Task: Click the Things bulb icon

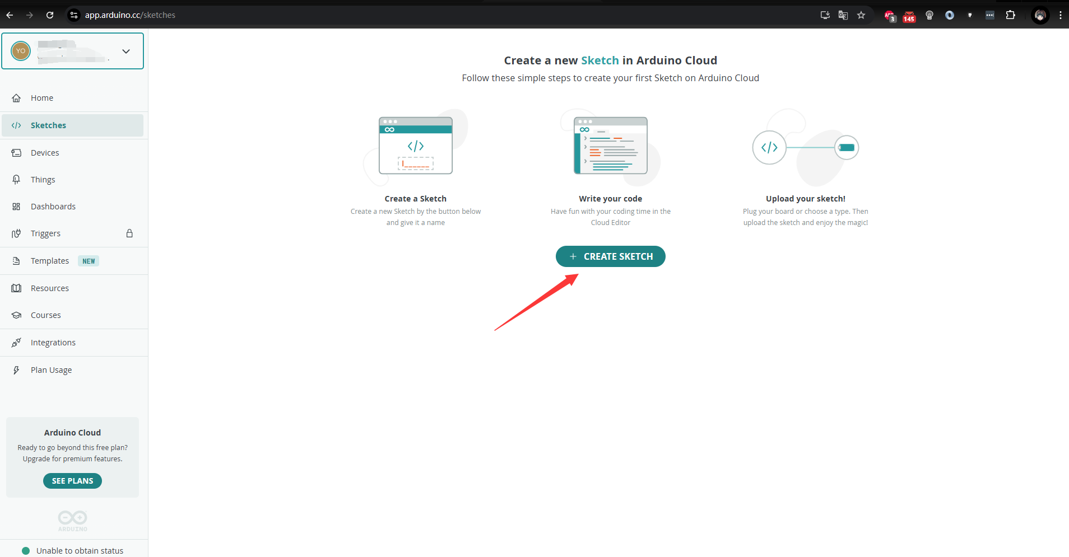Action: tap(16, 180)
